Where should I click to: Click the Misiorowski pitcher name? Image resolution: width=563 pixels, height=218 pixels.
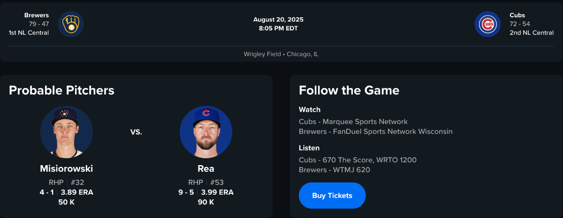[x=66, y=169]
